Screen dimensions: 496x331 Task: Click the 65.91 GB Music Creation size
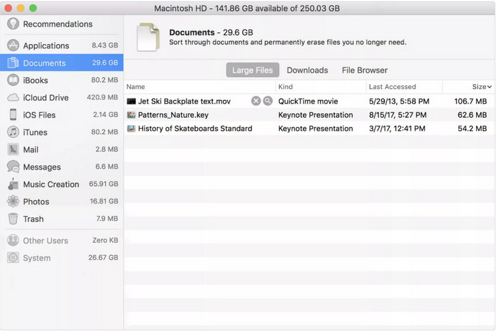[x=103, y=184]
